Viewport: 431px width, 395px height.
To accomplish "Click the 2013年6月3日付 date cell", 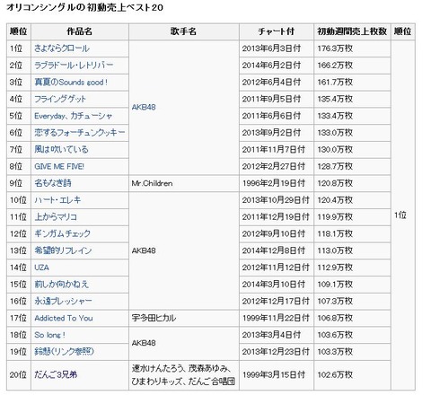I will click(277, 48).
